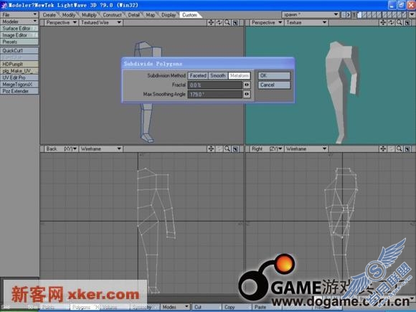The image size is (416, 312).
Task: Open the File dropdown menu
Action: 19,14
